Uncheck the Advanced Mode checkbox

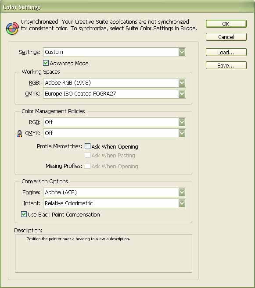point(46,63)
